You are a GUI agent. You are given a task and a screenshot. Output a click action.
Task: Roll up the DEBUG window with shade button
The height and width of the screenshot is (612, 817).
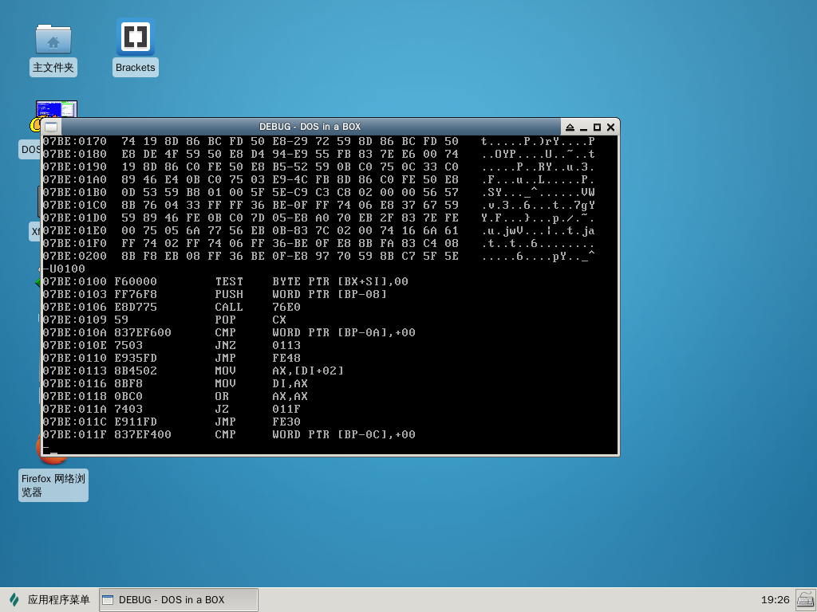(570, 127)
